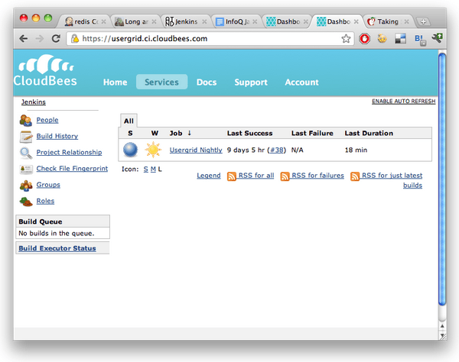Image resolution: width=459 pixels, height=362 pixels.
Task: Click the RSS for all feed icon
Action: point(232,176)
